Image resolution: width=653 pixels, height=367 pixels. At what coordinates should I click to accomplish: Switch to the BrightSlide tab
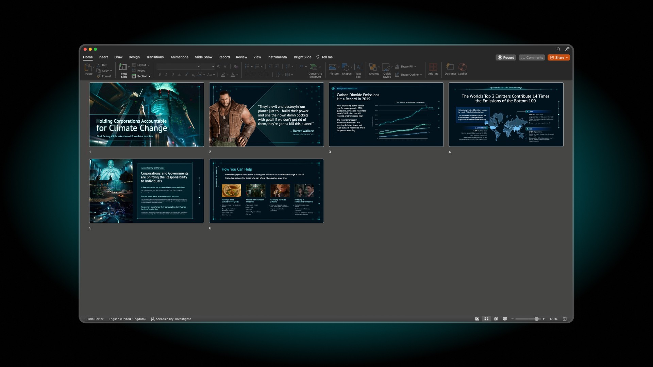click(302, 57)
